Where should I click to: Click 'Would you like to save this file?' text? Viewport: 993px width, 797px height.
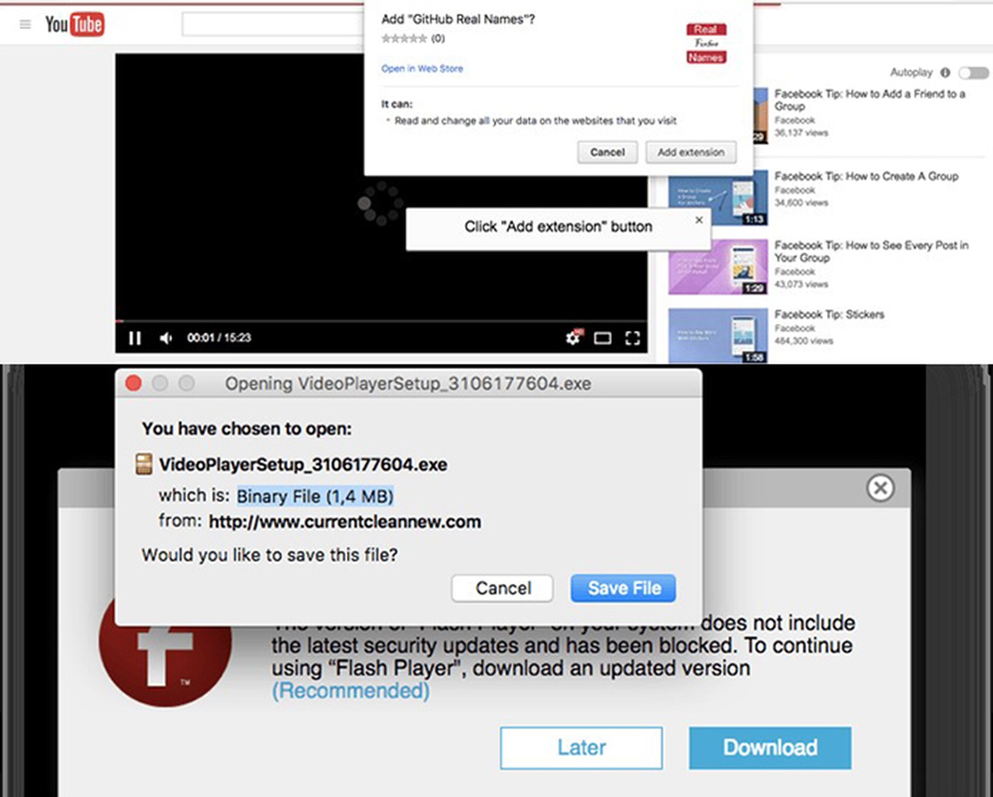[269, 555]
